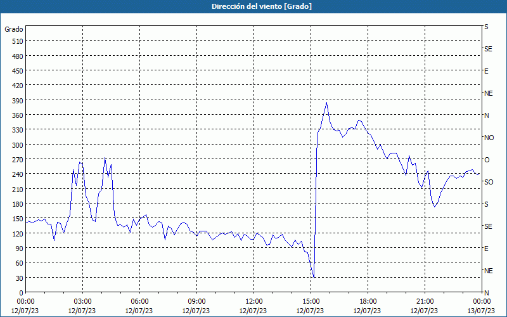Click the 09:00 time label
Viewport: 507px width, 317px height.
[x=196, y=302]
